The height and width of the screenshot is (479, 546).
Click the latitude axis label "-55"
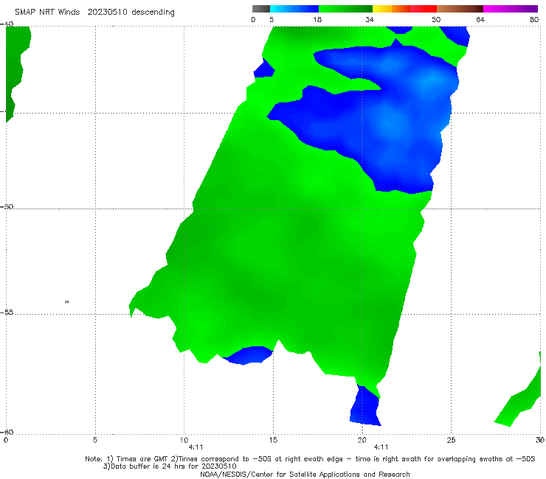click(7, 312)
